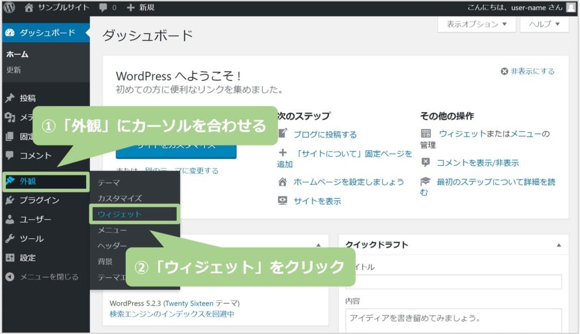This screenshot has height=334, width=580.
Task: Click the 固定ページ pages icon in sidebar
Action: pyautogui.click(x=10, y=136)
